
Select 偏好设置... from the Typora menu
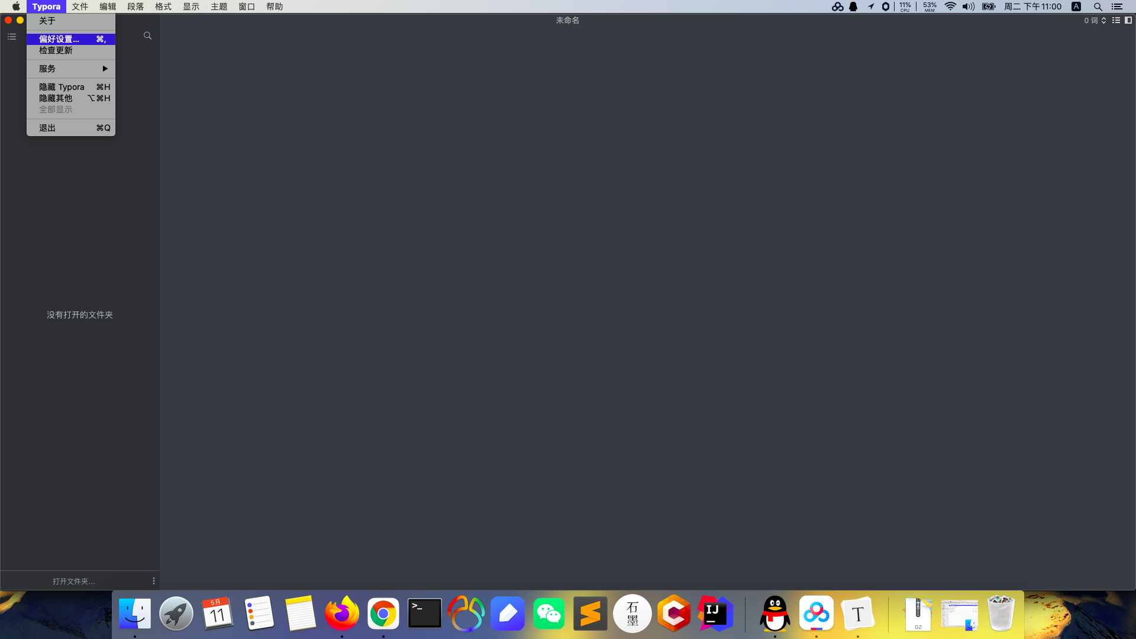pos(59,39)
